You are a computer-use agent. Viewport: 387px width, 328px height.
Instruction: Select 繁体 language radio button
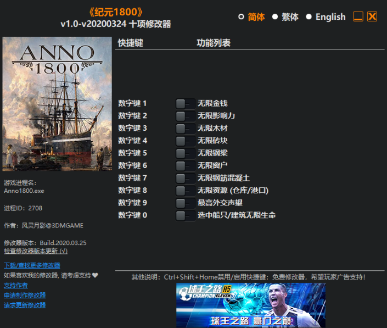coord(275,17)
